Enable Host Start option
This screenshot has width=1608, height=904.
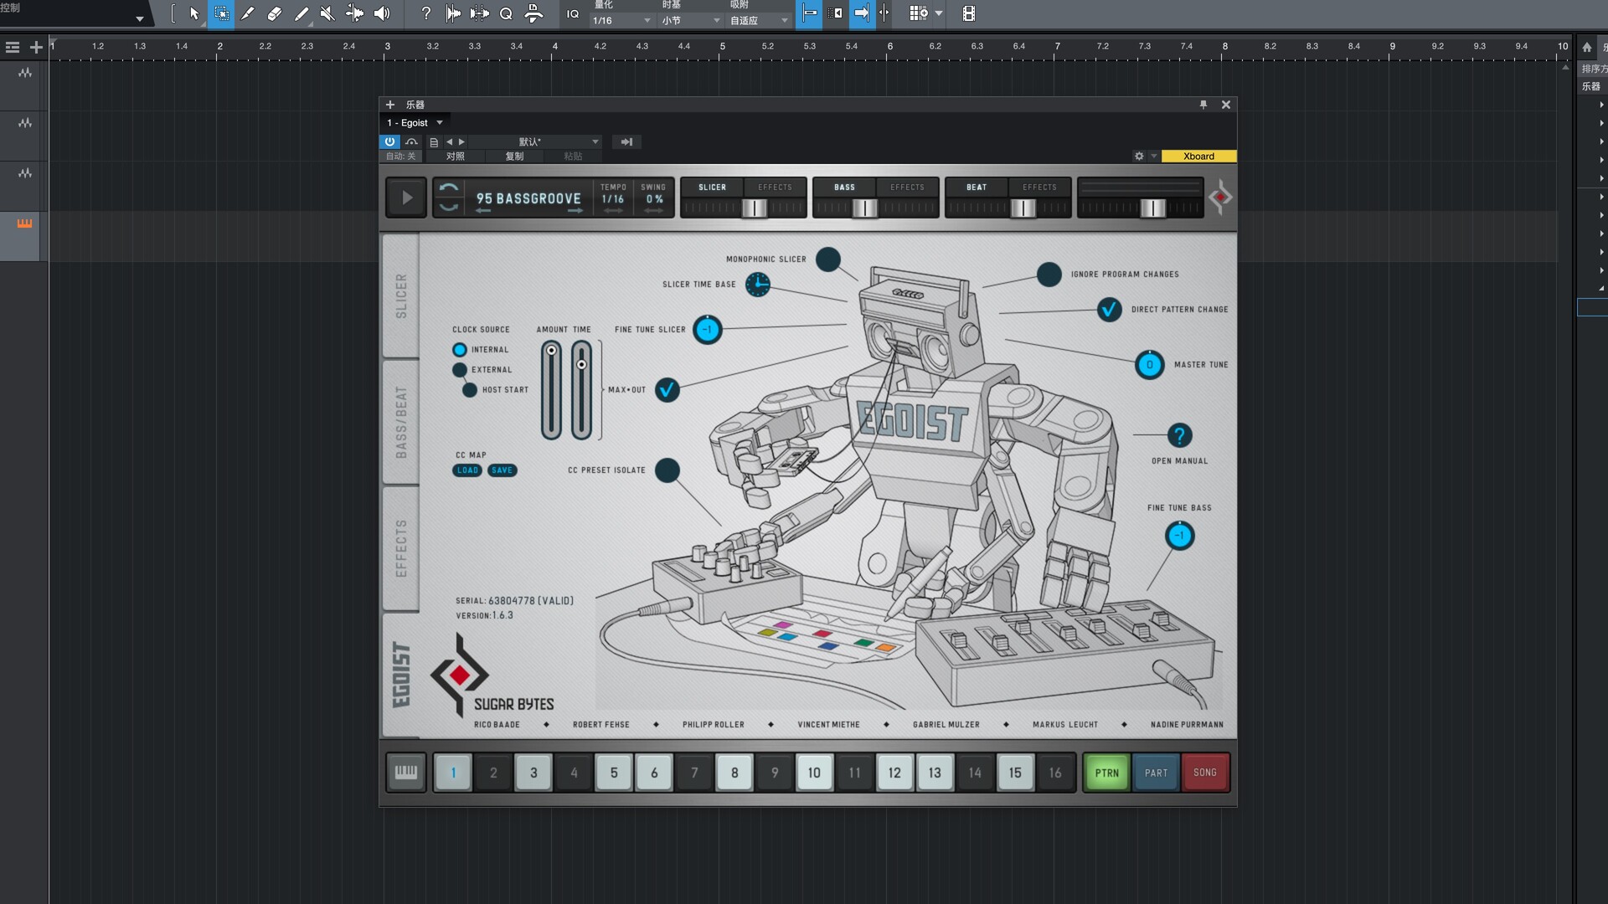(470, 390)
